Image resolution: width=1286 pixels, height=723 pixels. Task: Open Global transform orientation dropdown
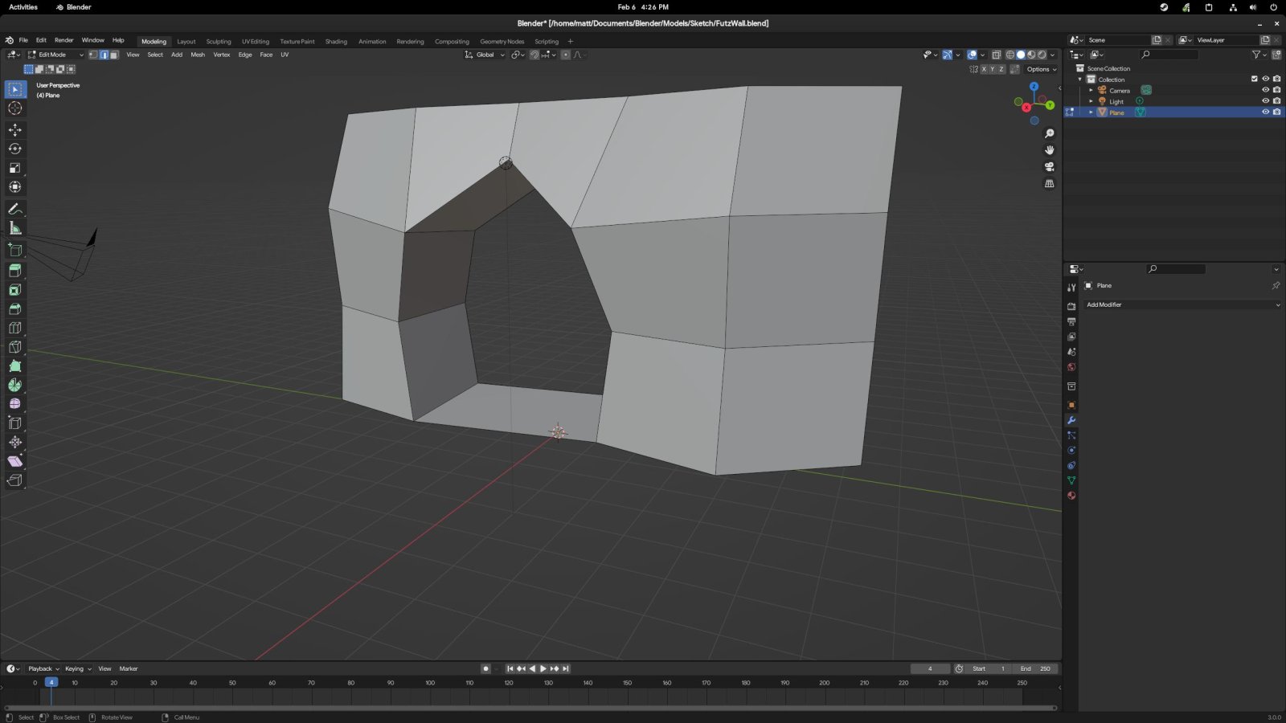[x=485, y=55]
